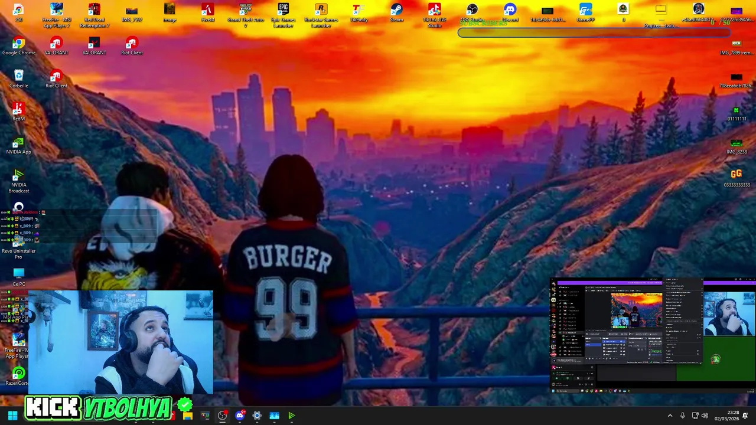Open the Corbeille recycle bin
The height and width of the screenshot is (425, 756).
19,80
